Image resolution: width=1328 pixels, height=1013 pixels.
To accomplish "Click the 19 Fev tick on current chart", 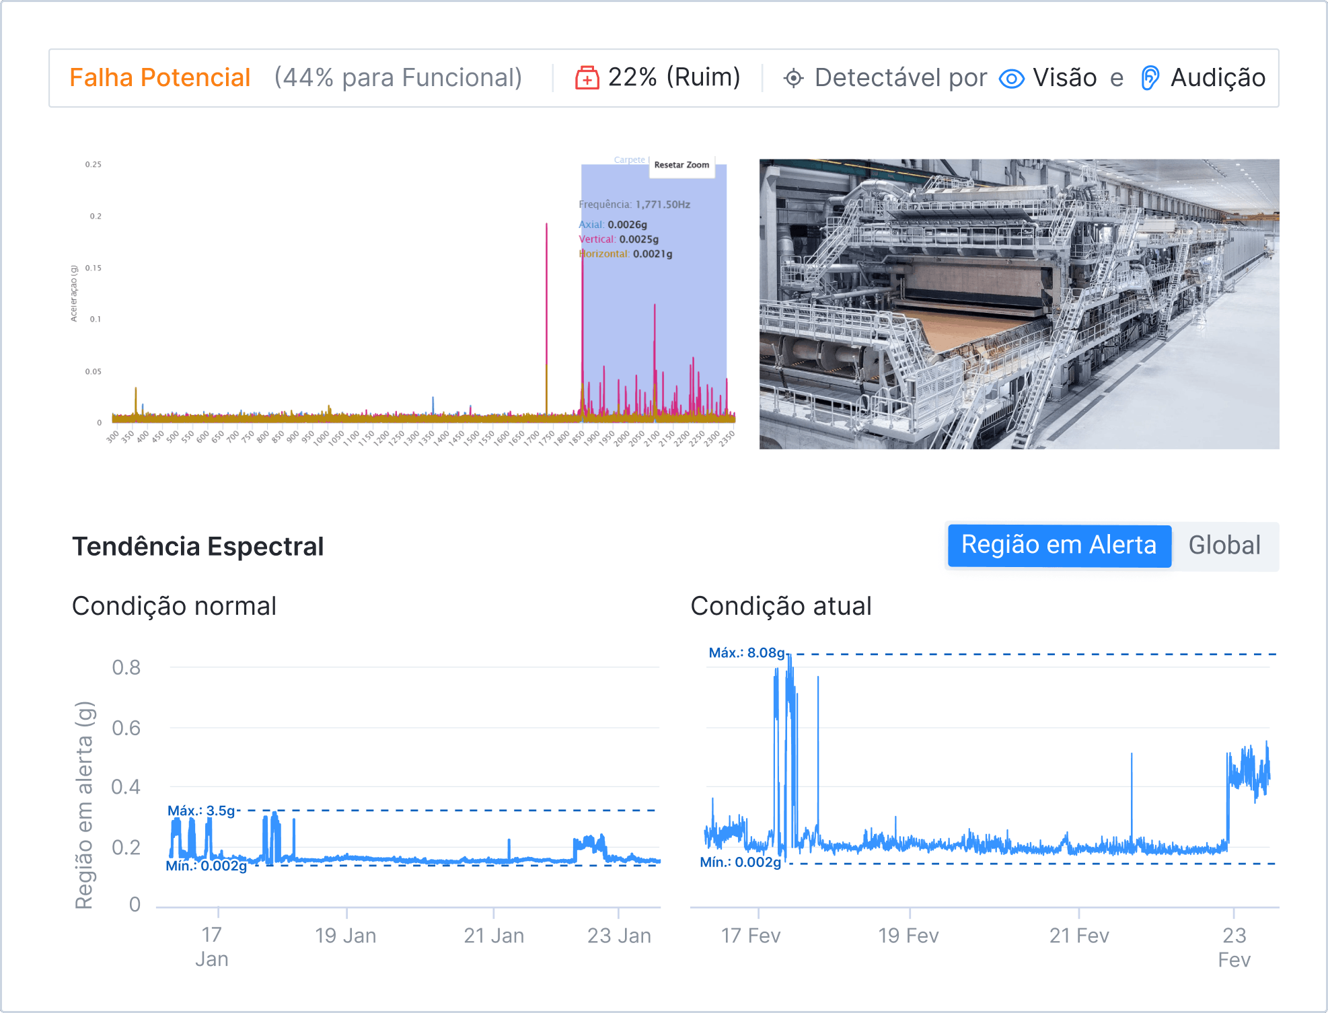I will [x=908, y=936].
